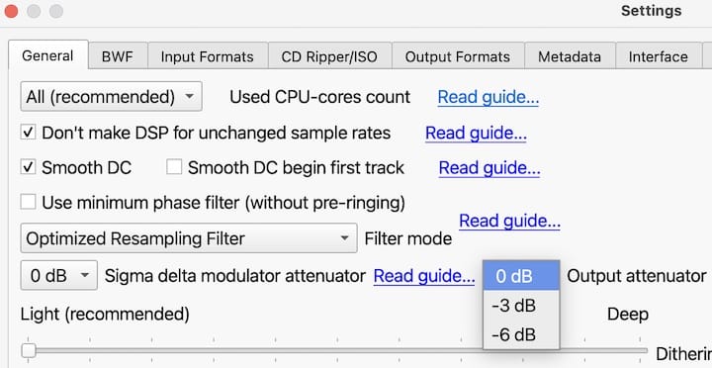Viewport: 712px width, 368px height.
Task: Choose -3 dB in the output attenuator list
Action: point(521,306)
